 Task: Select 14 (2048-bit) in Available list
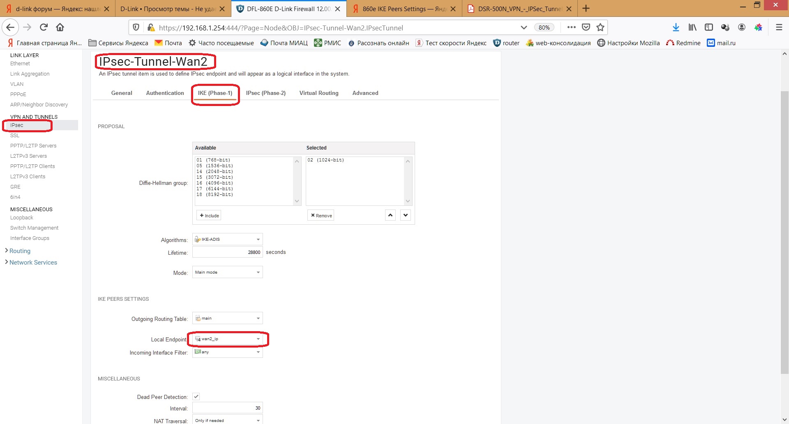click(215, 172)
